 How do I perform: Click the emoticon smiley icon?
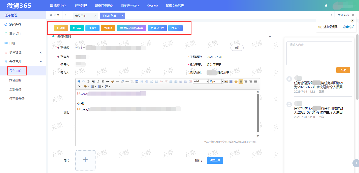[236, 81]
